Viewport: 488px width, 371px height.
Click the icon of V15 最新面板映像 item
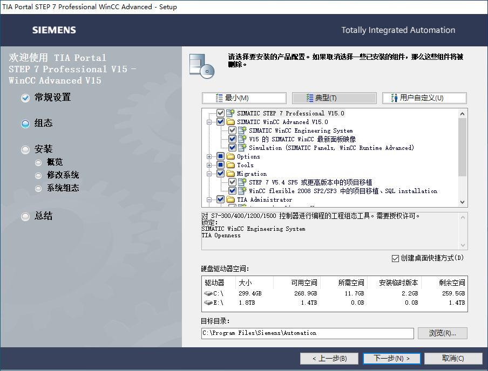click(242, 139)
